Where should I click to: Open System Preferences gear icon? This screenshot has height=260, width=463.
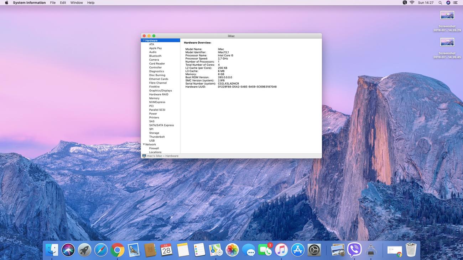314,250
